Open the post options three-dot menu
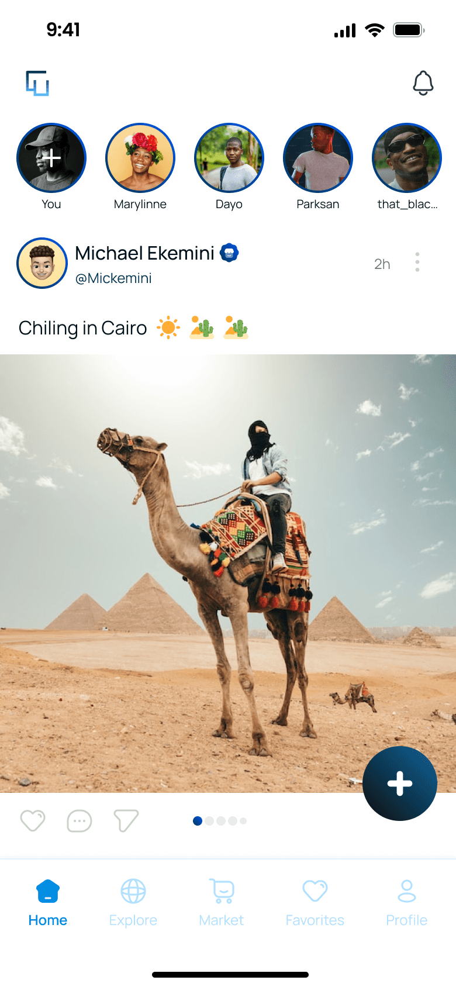The image size is (456, 987). pyautogui.click(x=417, y=262)
